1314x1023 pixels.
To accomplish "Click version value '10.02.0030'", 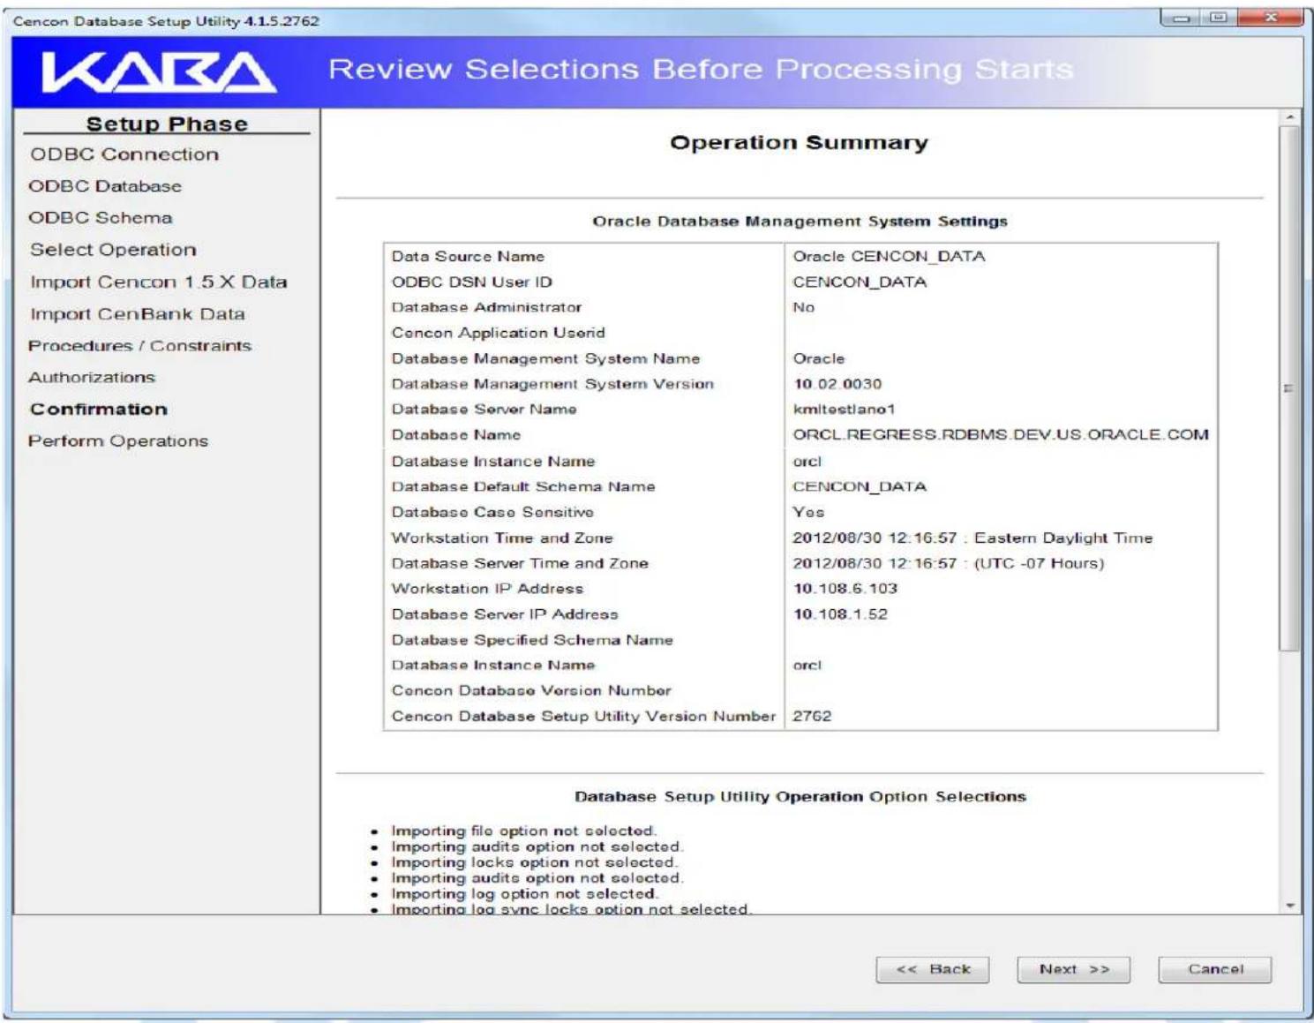I will (837, 385).
